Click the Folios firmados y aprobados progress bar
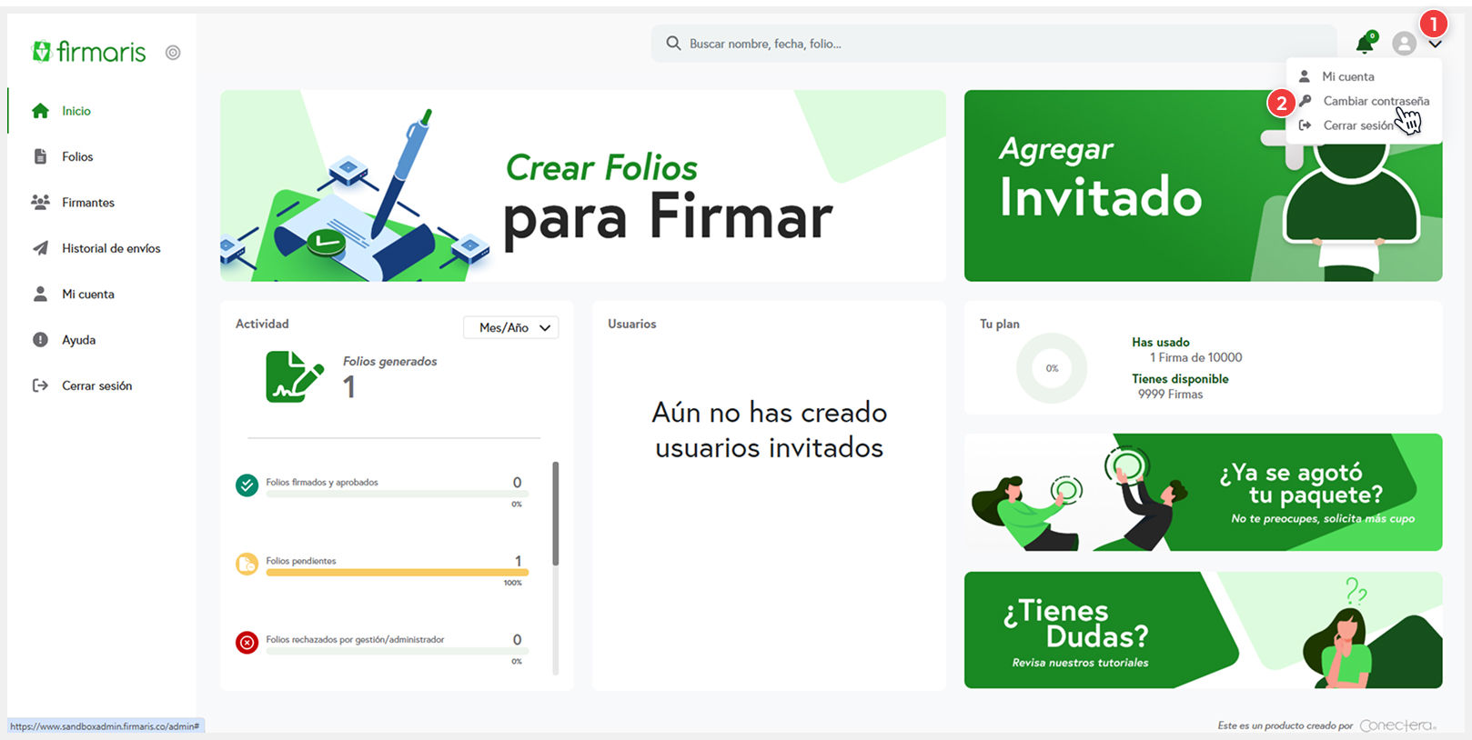 coord(397,494)
